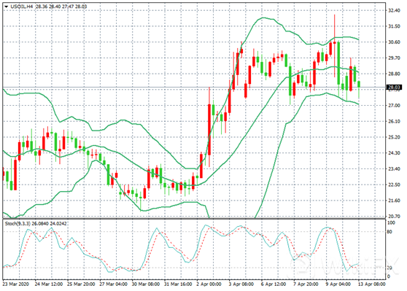Click the triangle arrow beside USOIL,H4

coord(7,7)
